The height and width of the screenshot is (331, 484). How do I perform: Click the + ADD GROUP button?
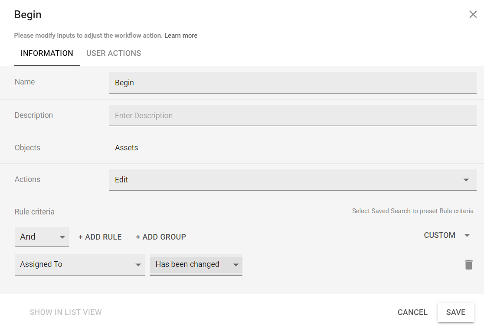pos(161,237)
